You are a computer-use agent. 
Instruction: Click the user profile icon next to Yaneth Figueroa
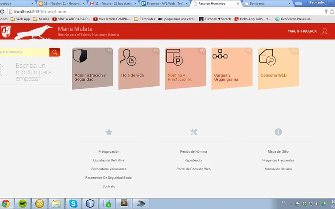click(324, 31)
